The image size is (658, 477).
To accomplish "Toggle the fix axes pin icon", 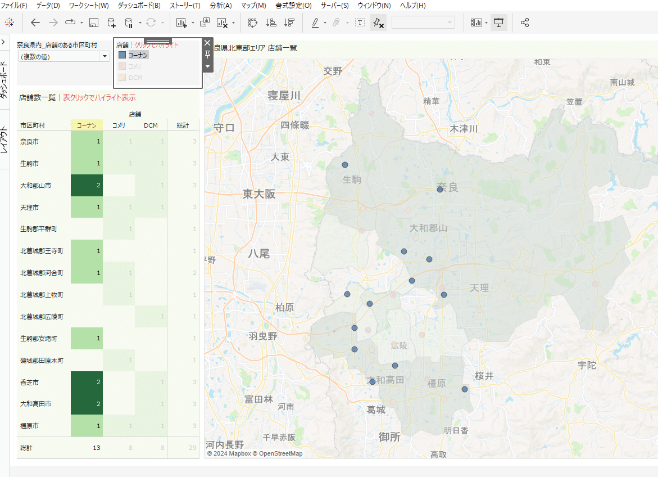I will (378, 22).
